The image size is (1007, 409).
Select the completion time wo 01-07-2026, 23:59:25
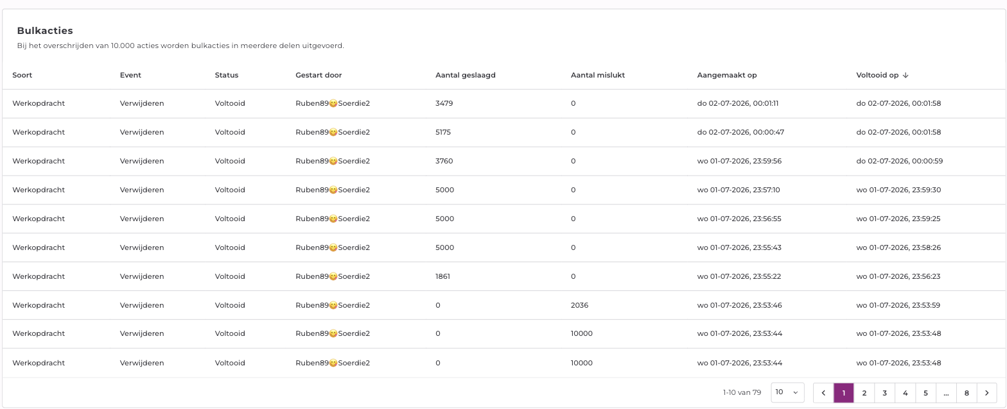898,219
